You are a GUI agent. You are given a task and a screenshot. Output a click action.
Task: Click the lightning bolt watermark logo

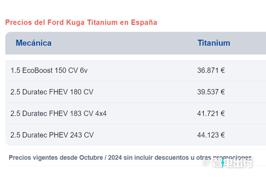click(x=223, y=163)
